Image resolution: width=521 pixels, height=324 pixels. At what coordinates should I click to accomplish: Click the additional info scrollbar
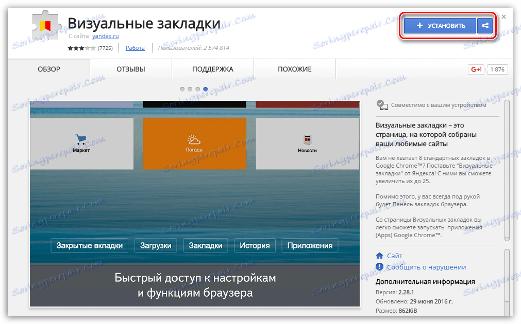507,282
